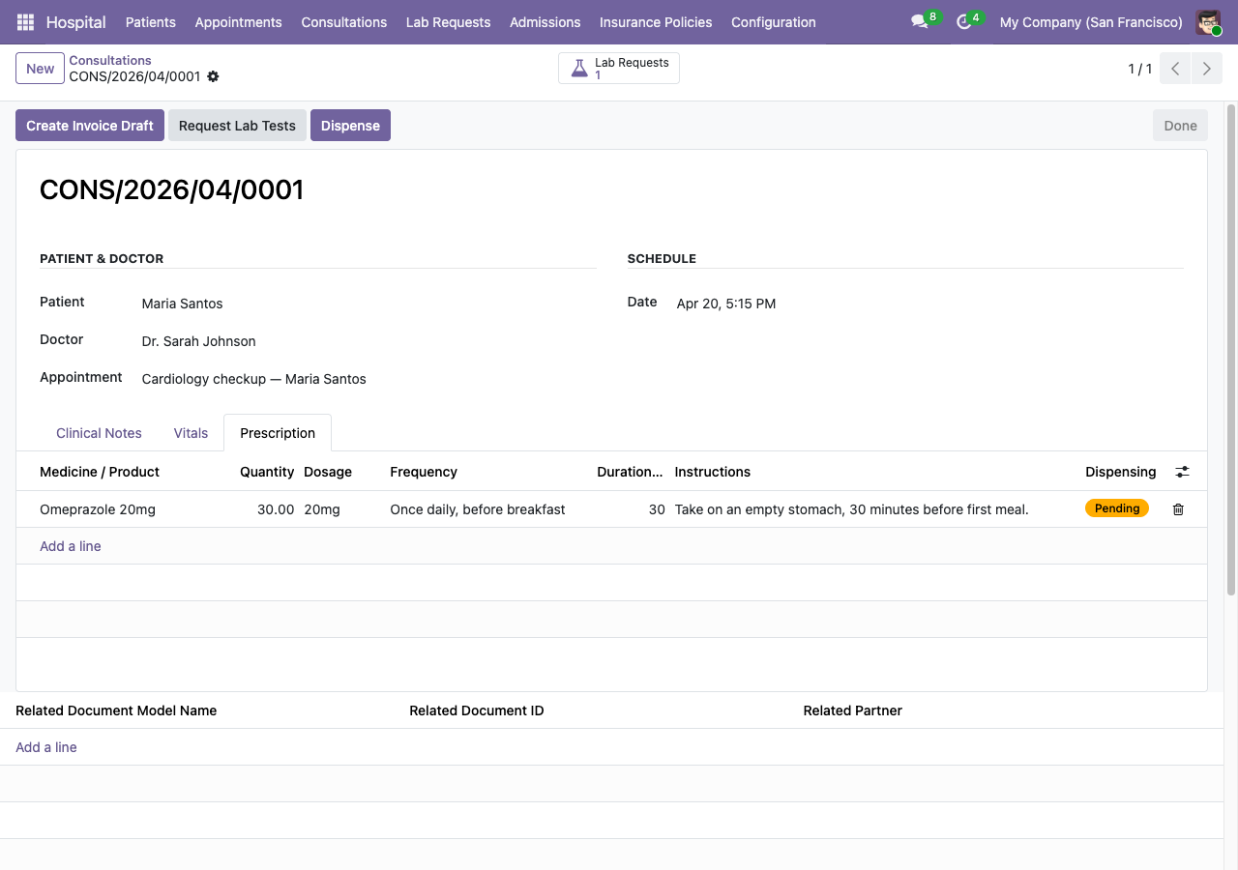
Task: Open the Patients menu
Action: coord(151,22)
